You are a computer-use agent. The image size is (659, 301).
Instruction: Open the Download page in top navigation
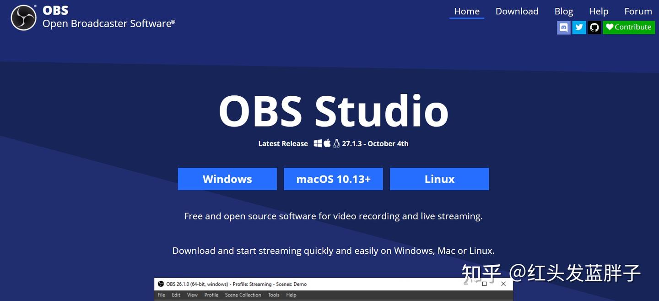[x=517, y=11]
